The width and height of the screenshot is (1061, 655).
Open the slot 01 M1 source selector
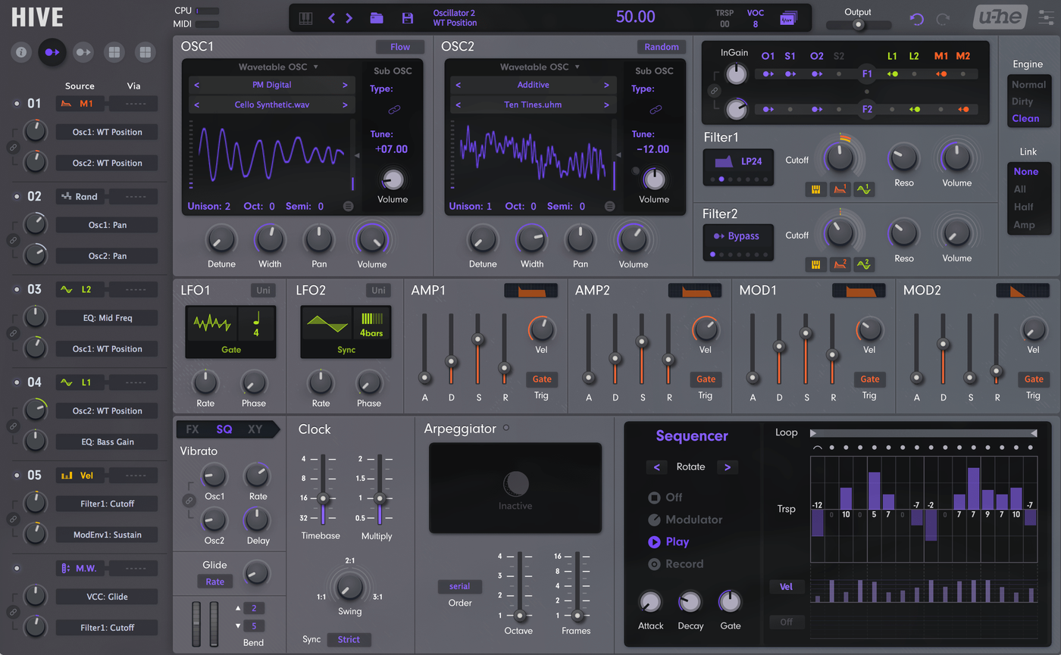coord(81,103)
